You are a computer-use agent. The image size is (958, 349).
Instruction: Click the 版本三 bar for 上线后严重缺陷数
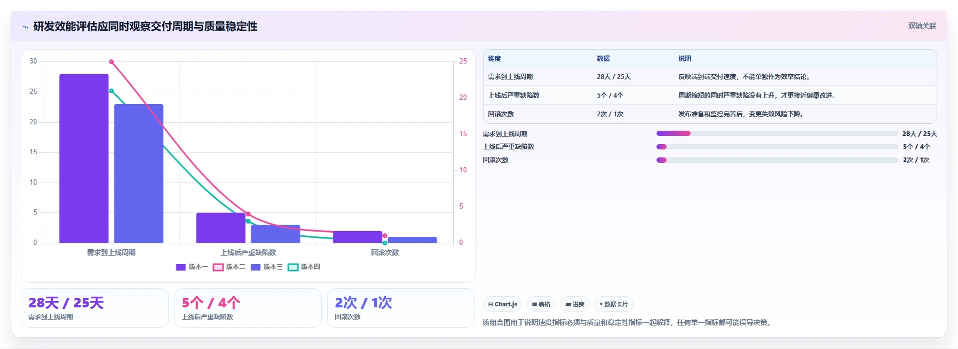coord(275,234)
